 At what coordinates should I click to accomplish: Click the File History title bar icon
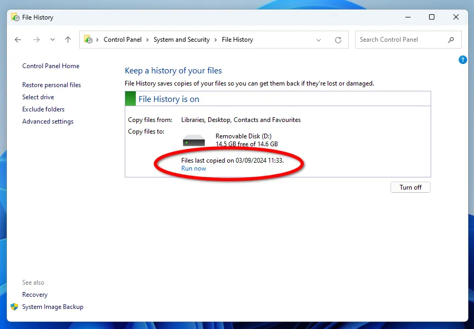point(15,17)
